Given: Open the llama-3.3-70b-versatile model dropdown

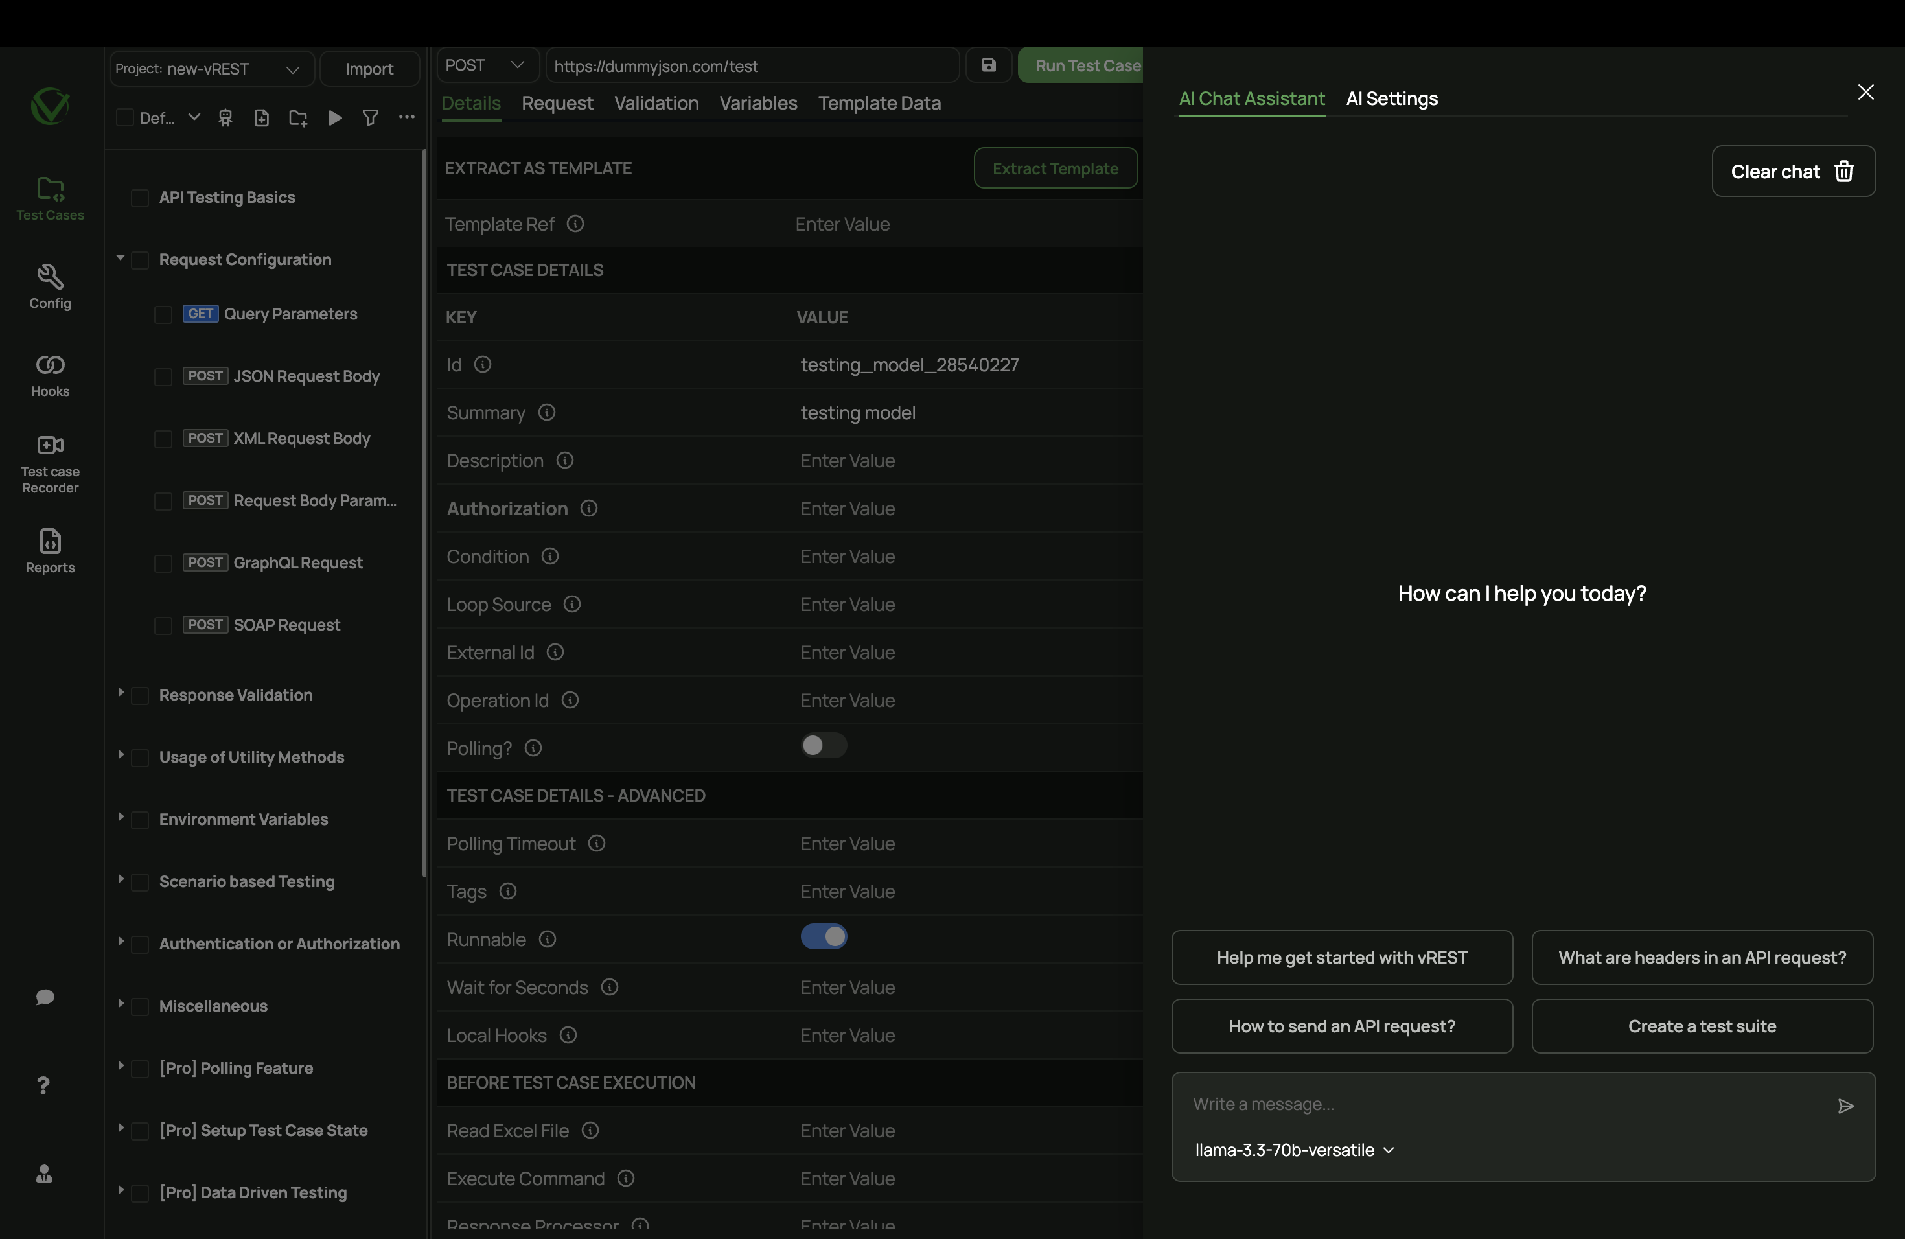Looking at the screenshot, I should [x=1294, y=1150].
